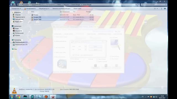Open Рабочий стол in sidebar
Screen dimensions: 177x99
click(19, 19)
